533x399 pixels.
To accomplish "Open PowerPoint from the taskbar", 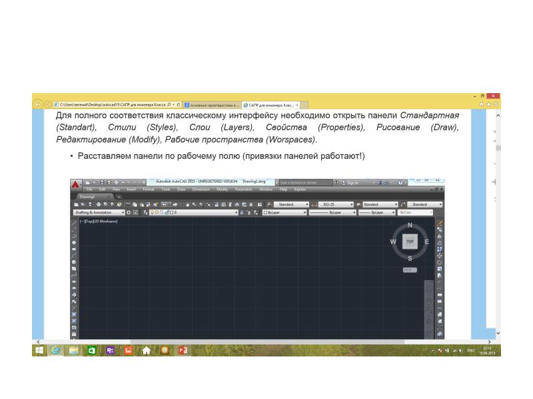I will click(x=183, y=350).
